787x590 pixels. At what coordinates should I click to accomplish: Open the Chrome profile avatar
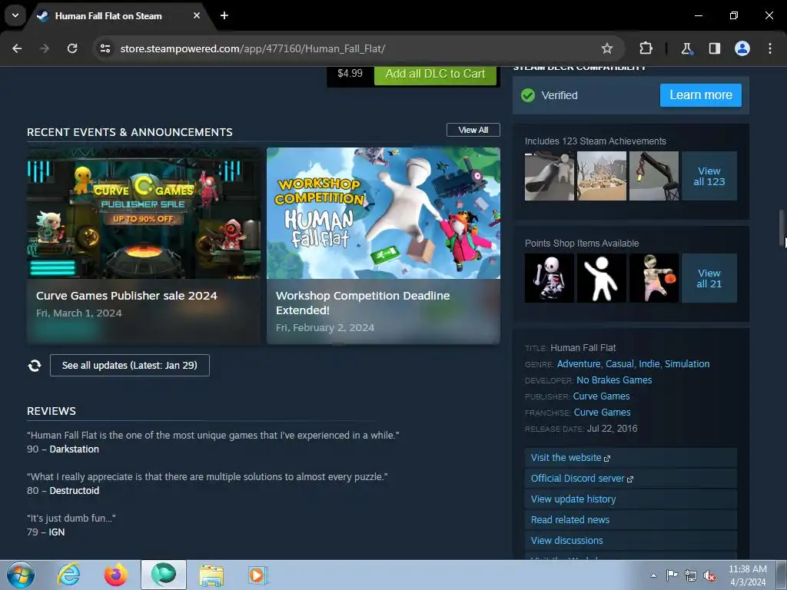pyautogui.click(x=742, y=48)
